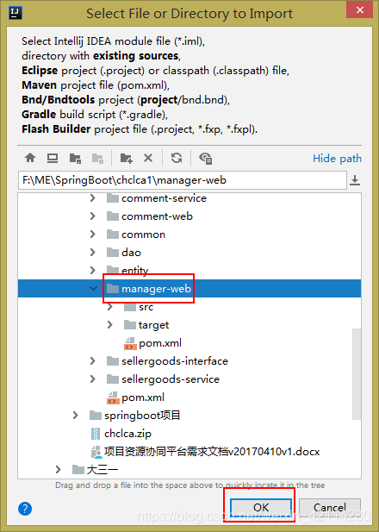This screenshot has height=532, width=379.
Task: Click the Cancel button
Action: pyautogui.click(x=330, y=507)
